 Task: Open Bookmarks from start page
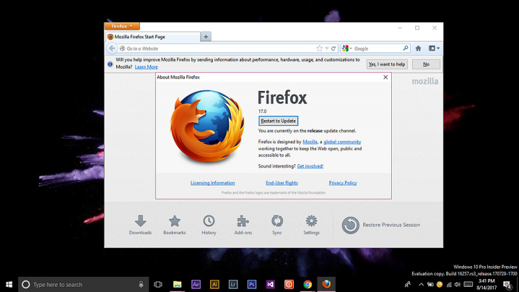click(x=175, y=225)
